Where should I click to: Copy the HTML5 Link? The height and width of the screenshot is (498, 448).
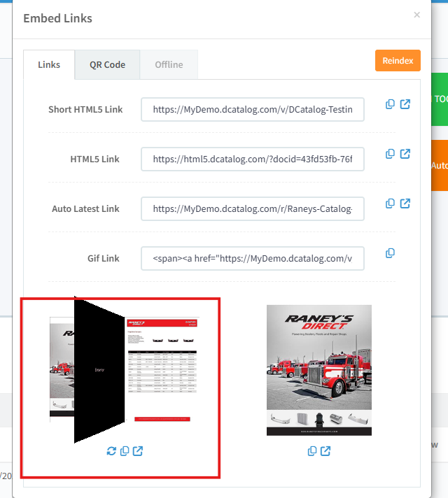[391, 154]
